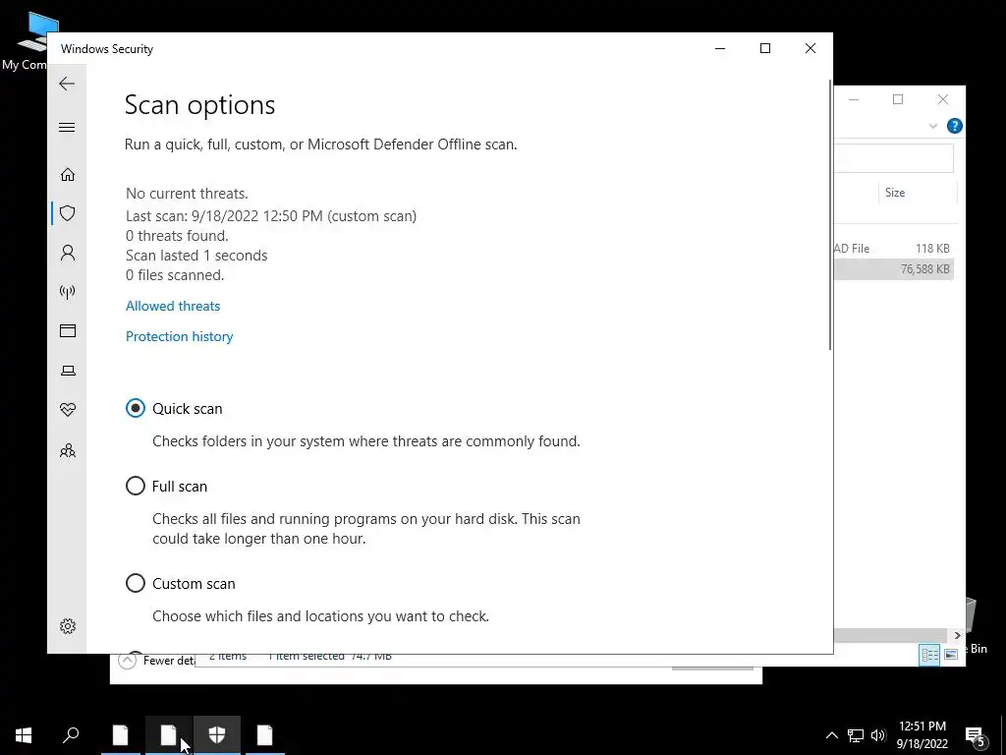Open the Protection history link
This screenshot has height=755, width=1006.
pos(179,336)
